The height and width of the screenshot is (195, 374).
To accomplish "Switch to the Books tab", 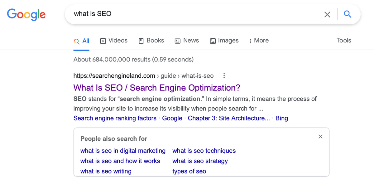I will click(151, 41).
